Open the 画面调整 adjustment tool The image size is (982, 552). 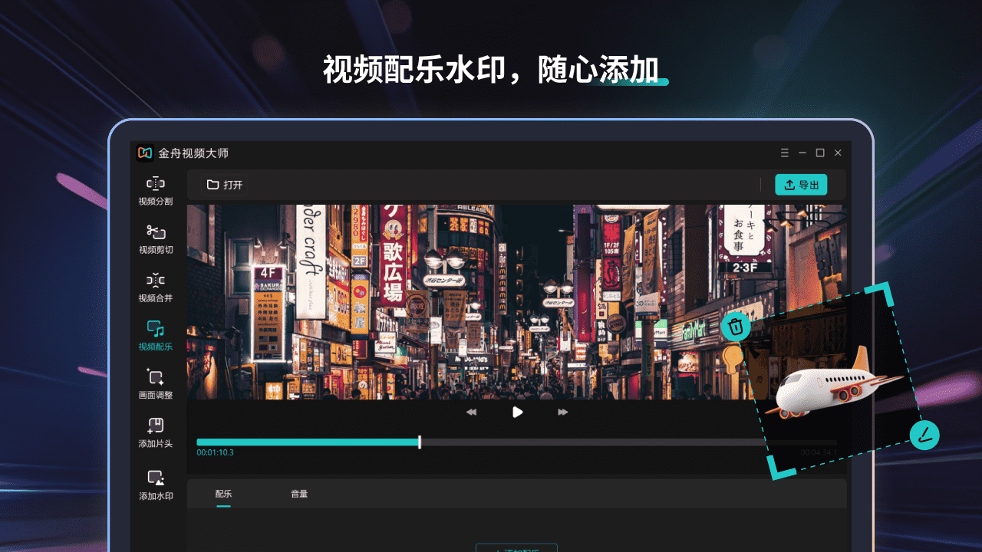point(155,384)
